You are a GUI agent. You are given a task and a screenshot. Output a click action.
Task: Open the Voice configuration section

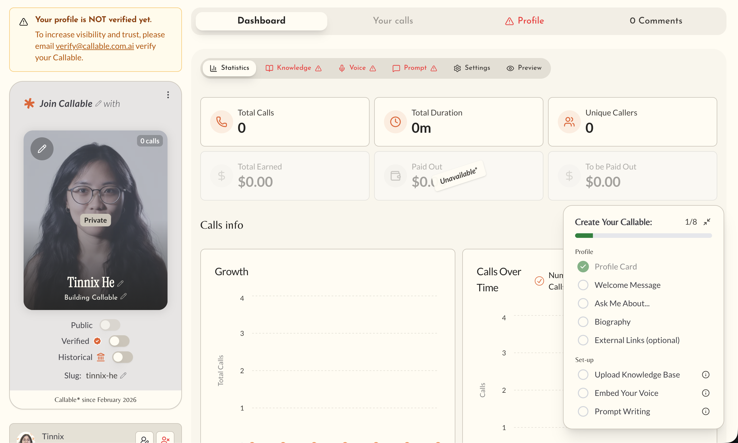(x=357, y=68)
